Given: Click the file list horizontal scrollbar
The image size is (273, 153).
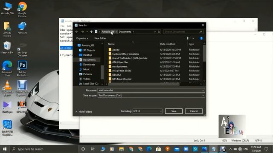Looking at the screenshot, I should 144,84.
